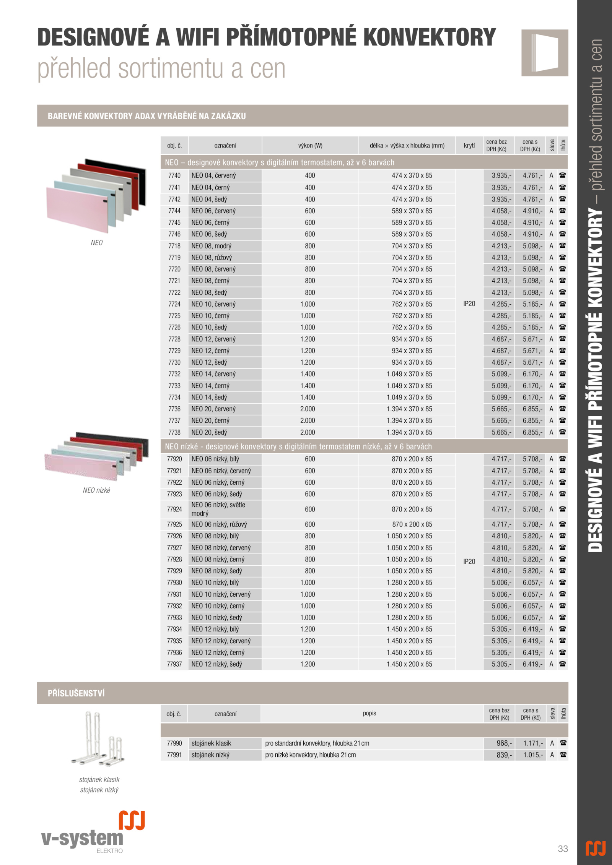
Task: Click the phone icon in row 7740
Action: click(x=562, y=175)
